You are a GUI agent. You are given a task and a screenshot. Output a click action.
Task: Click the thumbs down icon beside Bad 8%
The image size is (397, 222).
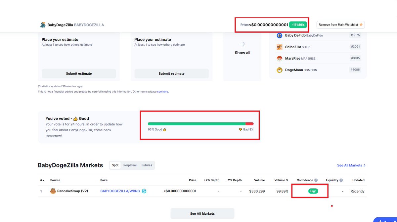[x=241, y=129]
